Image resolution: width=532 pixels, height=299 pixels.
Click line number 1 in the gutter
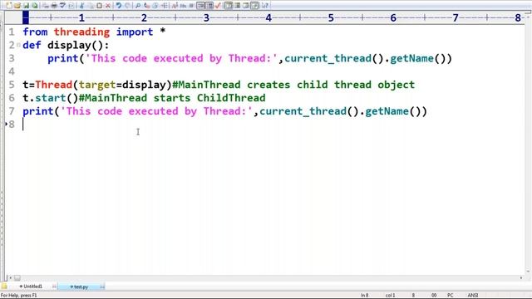point(12,32)
